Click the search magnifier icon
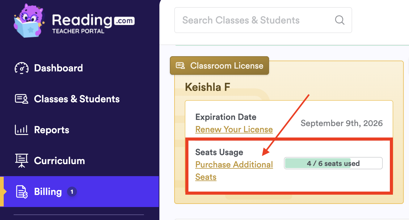The width and height of the screenshot is (409, 220). point(339,20)
